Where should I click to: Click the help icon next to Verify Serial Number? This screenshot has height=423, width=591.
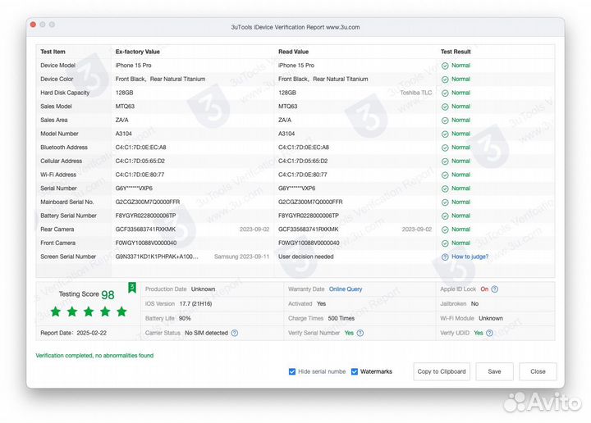click(x=361, y=333)
